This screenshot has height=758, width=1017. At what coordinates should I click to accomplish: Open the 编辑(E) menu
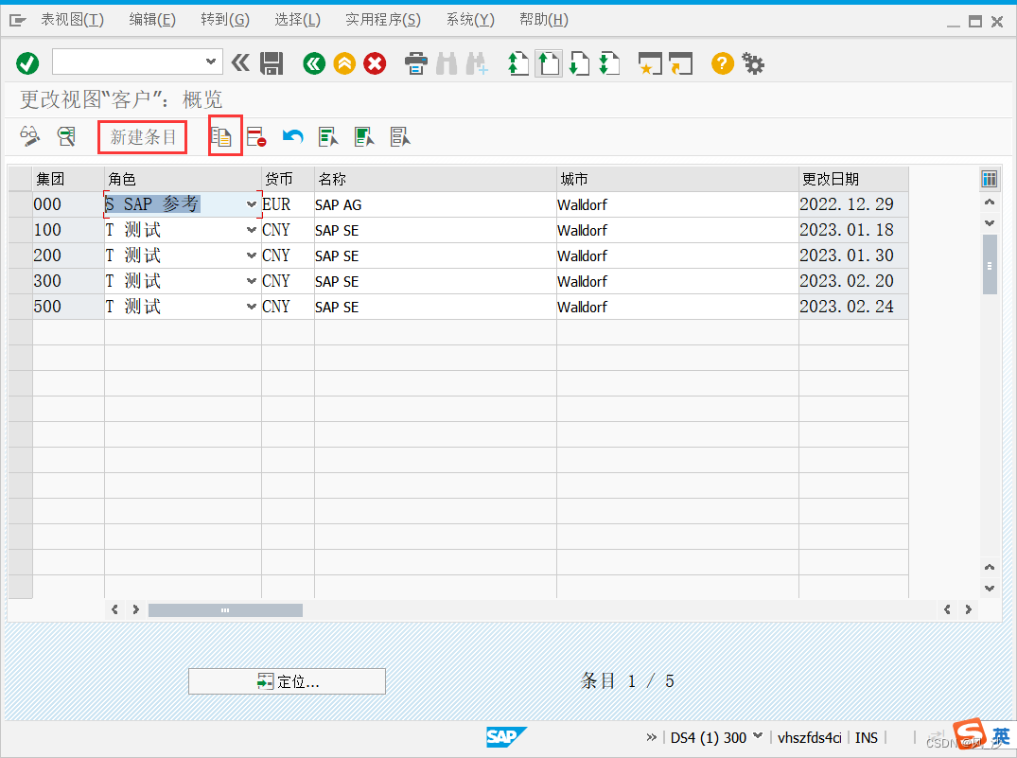point(151,20)
